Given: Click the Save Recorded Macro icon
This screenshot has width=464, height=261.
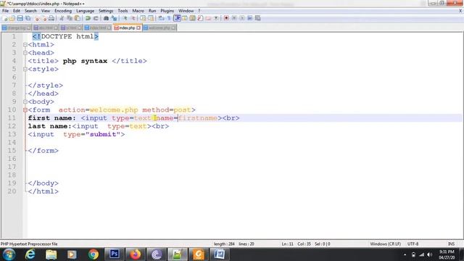Looking at the screenshot, I should tap(258, 18).
